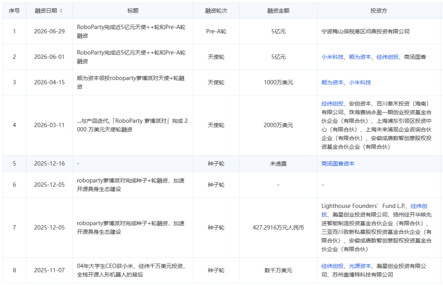Open 顺为资本 investor link in row 2
The width and height of the screenshot is (443, 286).
pos(360,57)
